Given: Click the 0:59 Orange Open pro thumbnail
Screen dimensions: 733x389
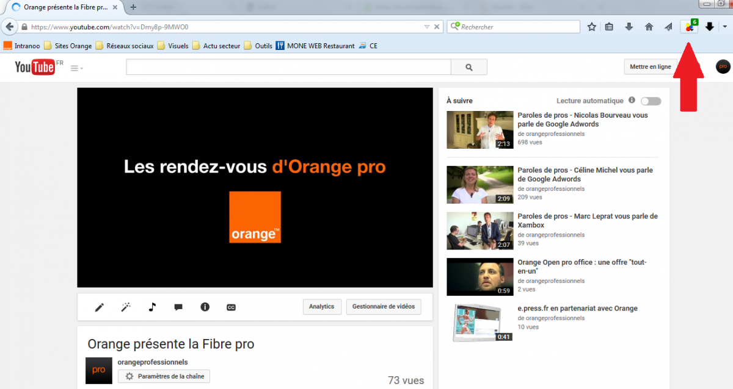Looking at the screenshot, I should click(480, 277).
